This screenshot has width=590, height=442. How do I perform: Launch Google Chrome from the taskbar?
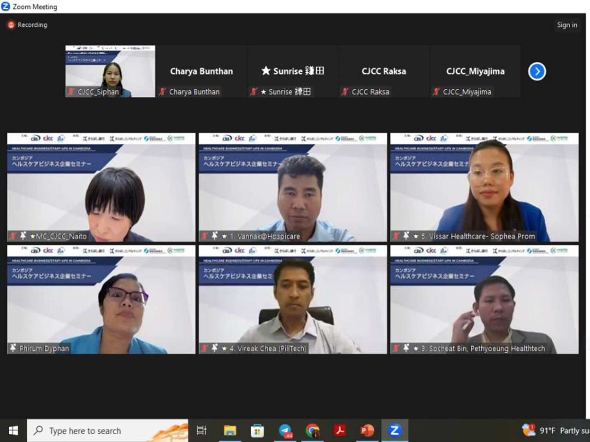point(313,430)
